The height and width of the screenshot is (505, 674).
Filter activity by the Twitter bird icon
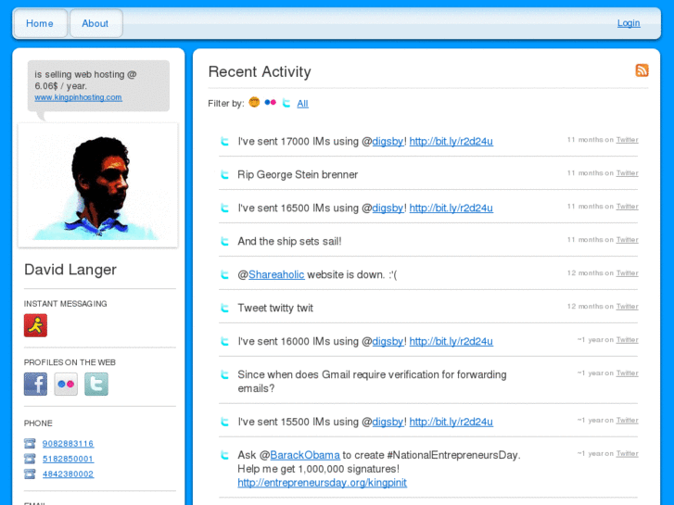coord(286,103)
